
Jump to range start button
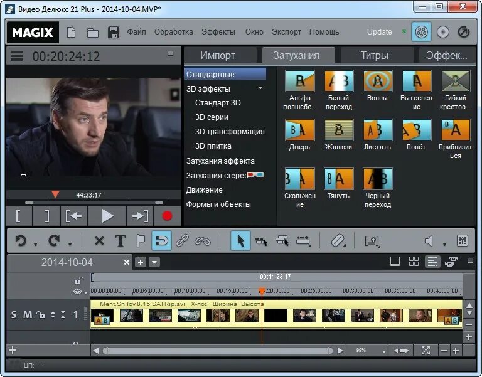tap(74, 216)
